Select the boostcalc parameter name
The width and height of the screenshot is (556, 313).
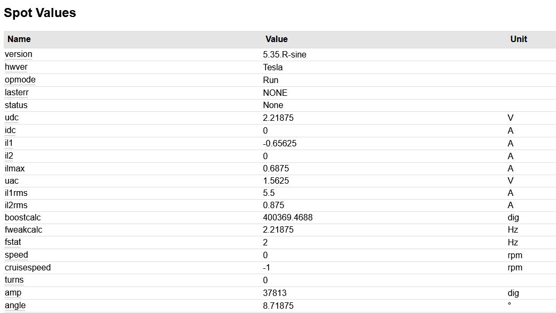[23, 217]
